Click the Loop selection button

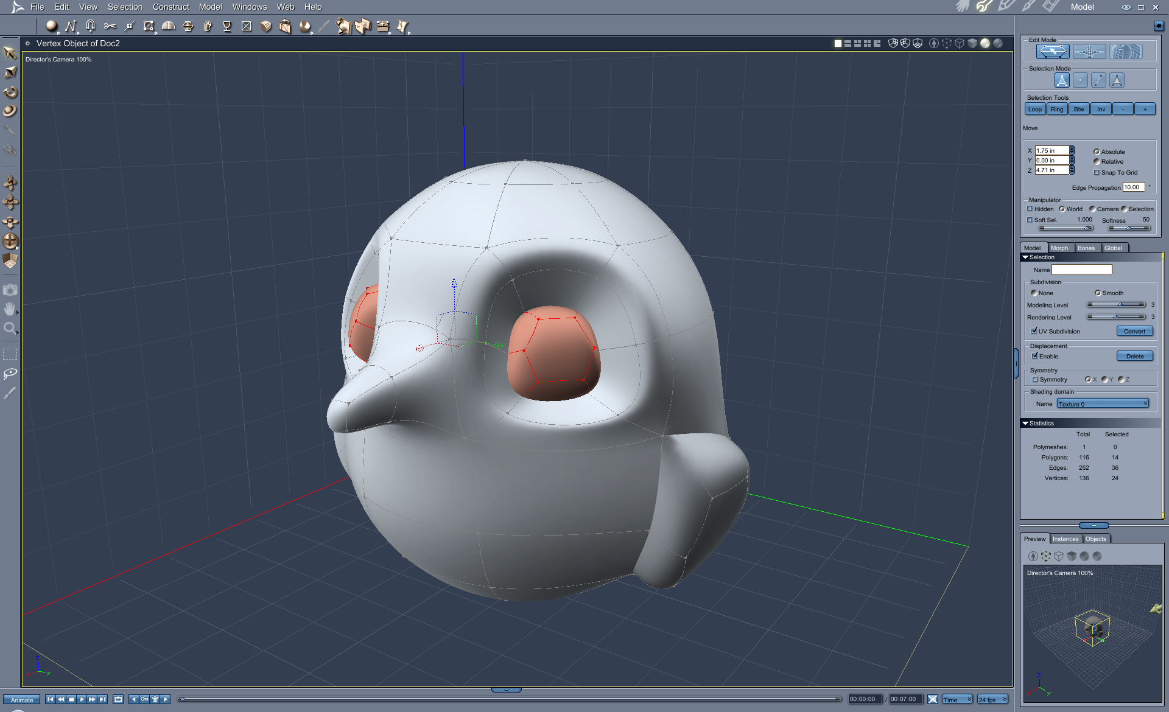pos(1034,109)
